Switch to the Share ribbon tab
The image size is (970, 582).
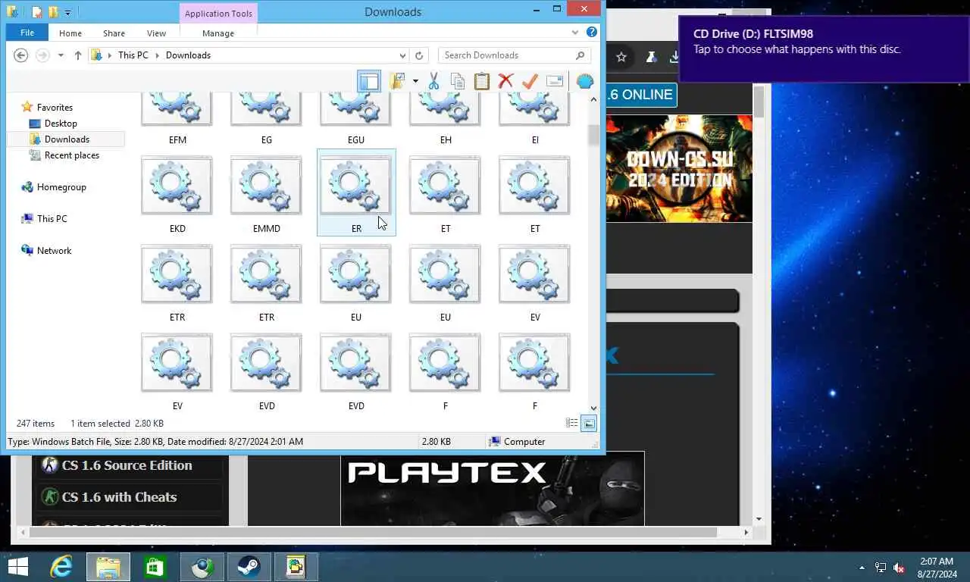click(x=114, y=33)
